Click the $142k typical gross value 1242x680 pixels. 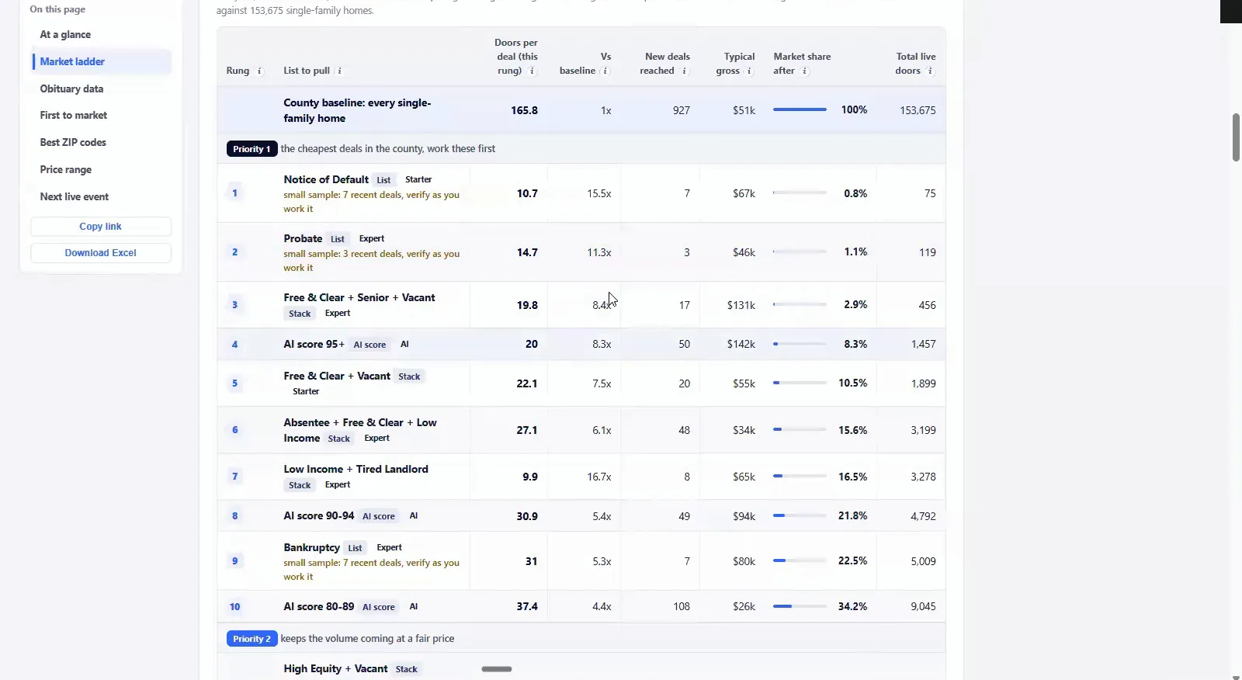pos(741,345)
